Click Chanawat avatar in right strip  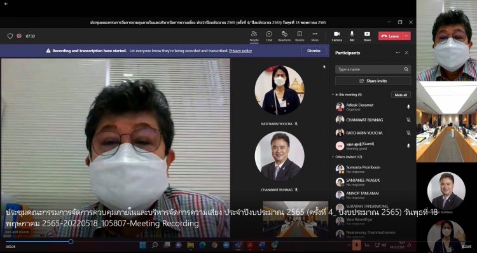[x=446, y=191]
